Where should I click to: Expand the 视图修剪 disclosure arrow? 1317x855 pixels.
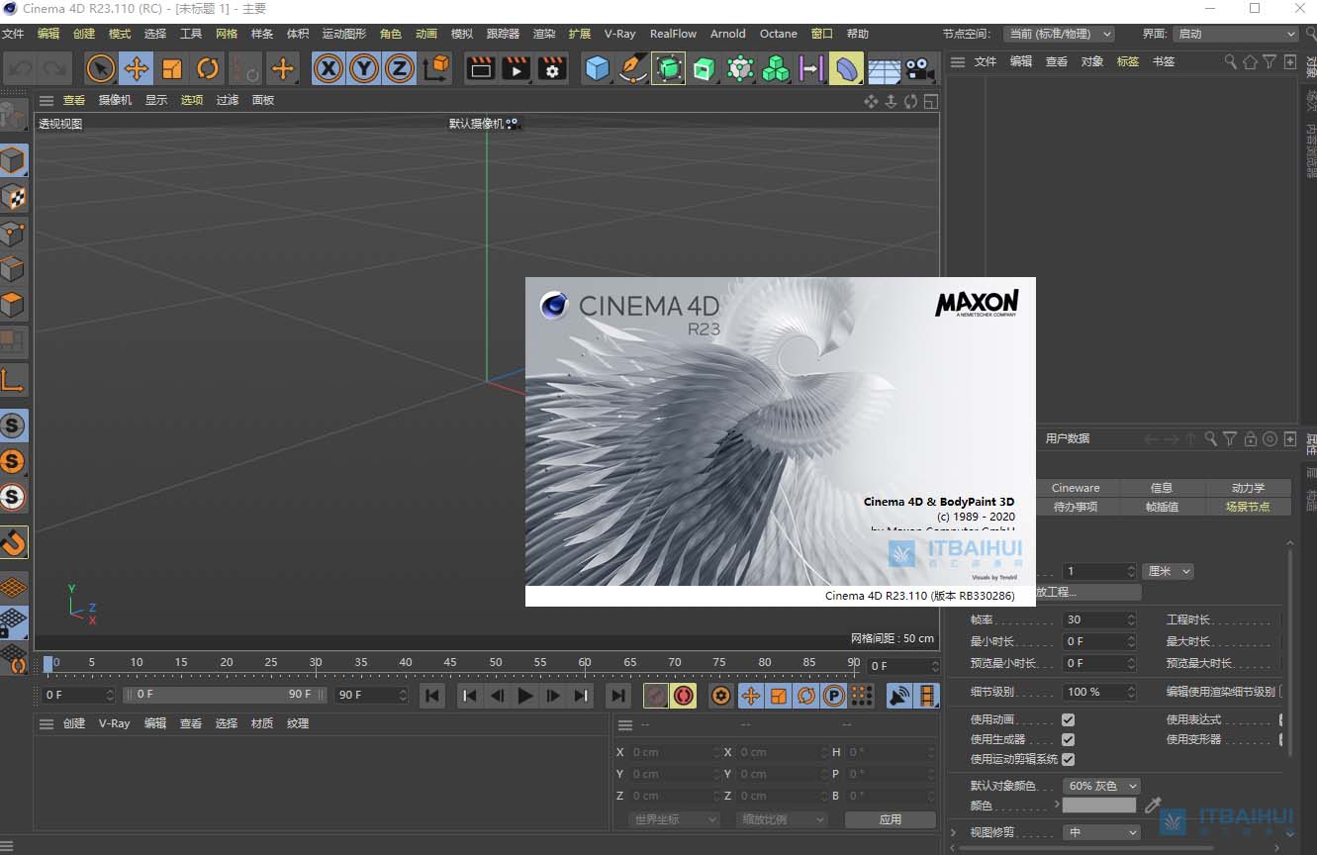[954, 832]
